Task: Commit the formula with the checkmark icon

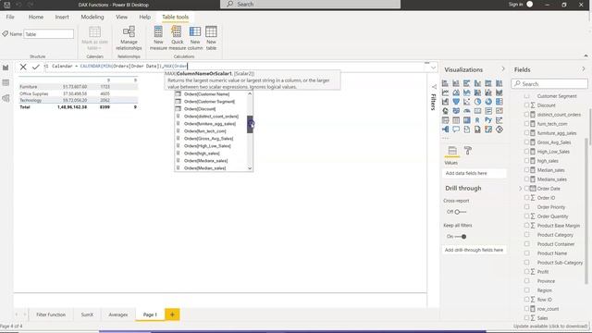Action: tap(36, 67)
